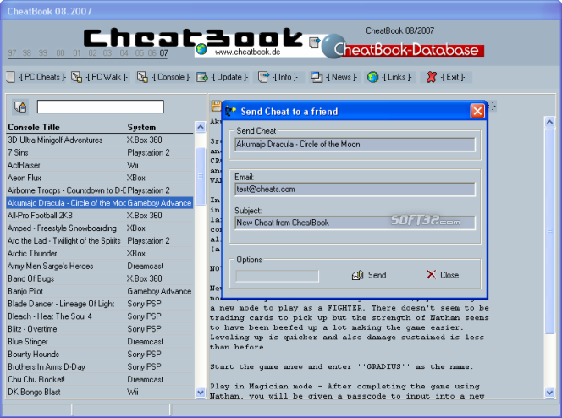562x418 pixels.
Task: Open the Console cheats section
Action: pyautogui.click(x=163, y=77)
